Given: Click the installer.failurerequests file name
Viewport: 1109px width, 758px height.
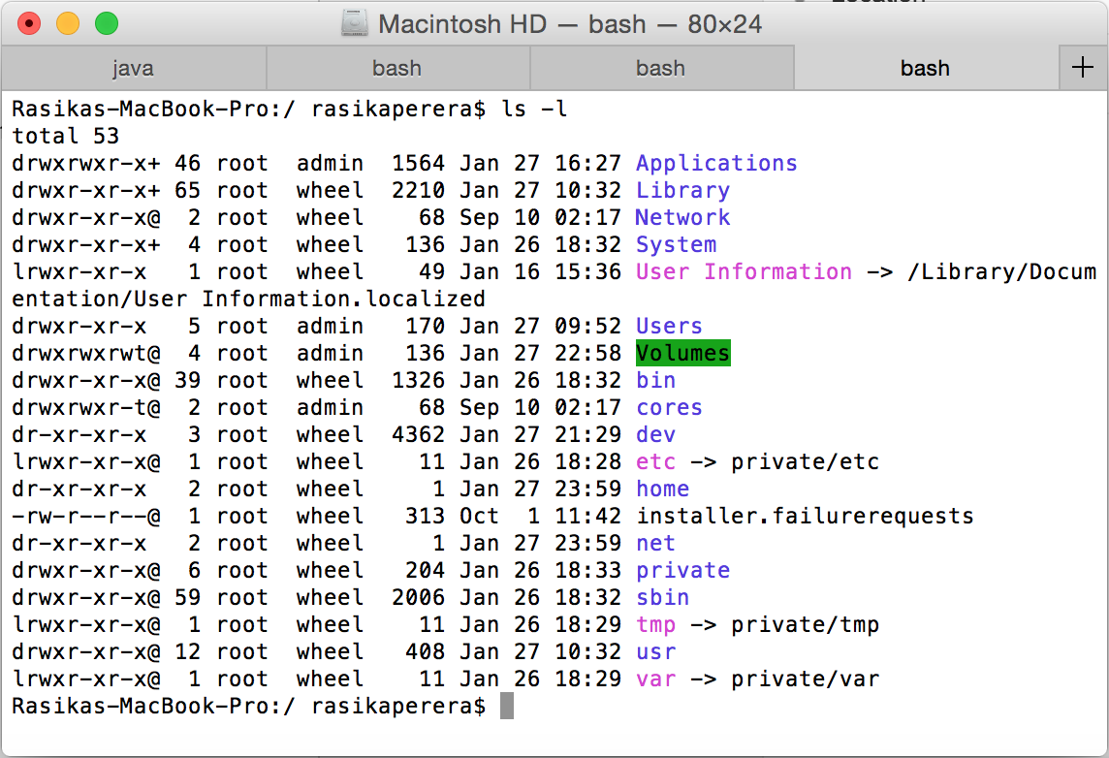Looking at the screenshot, I should (805, 517).
